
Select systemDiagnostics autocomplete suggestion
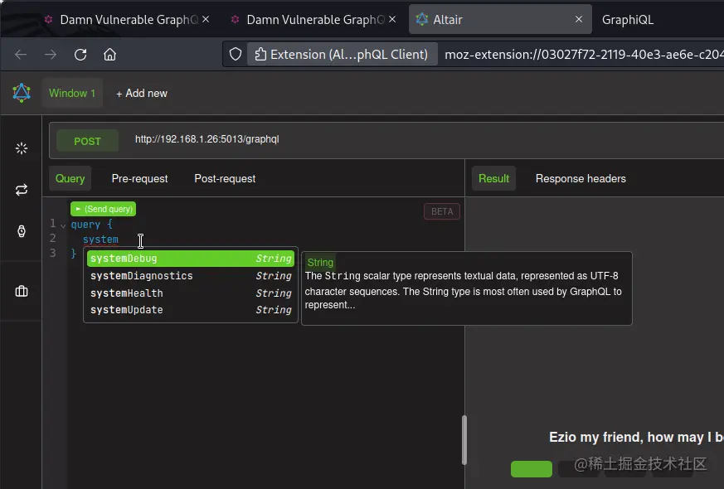tap(190, 276)
